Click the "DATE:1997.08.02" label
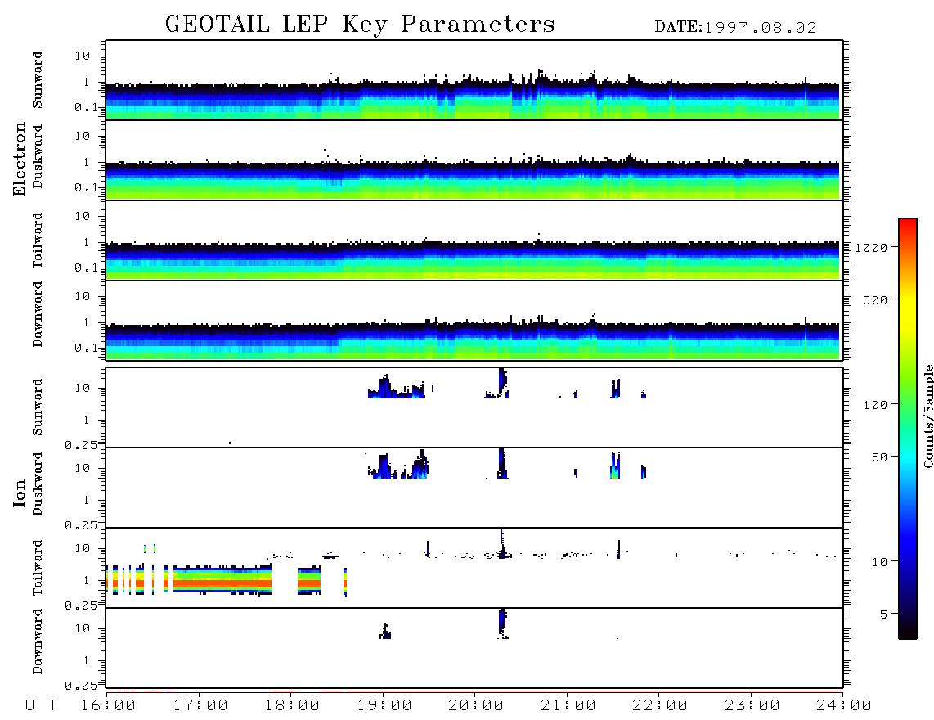 [x=735, y=28]
